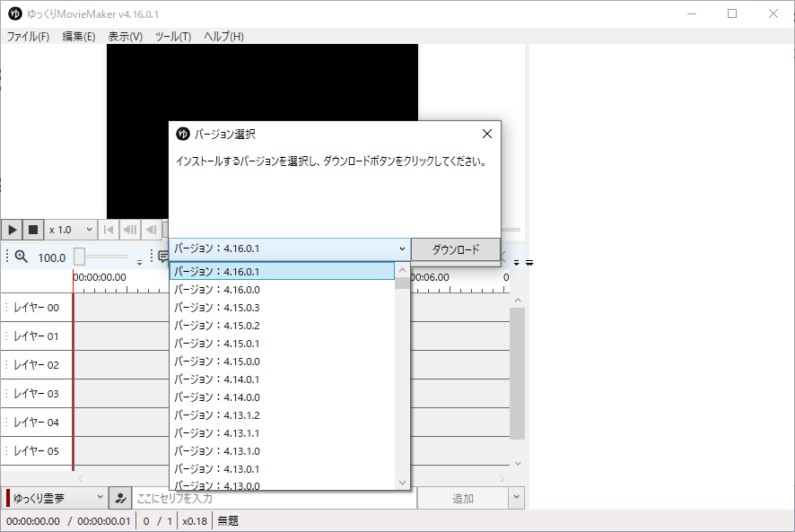Viewport: 795px width, 532px height.
Task: Jump to the first frame
Action: click(108, 230)
